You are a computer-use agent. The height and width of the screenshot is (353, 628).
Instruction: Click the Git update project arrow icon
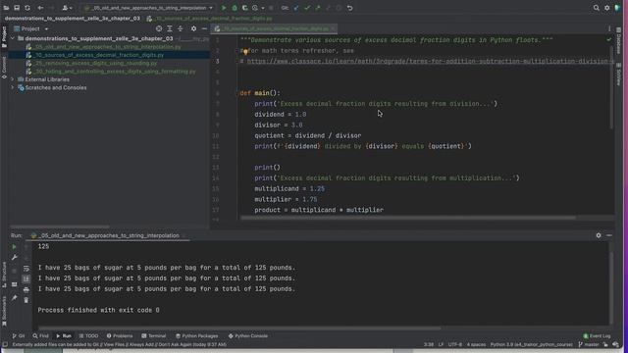[x=296, y=8]
